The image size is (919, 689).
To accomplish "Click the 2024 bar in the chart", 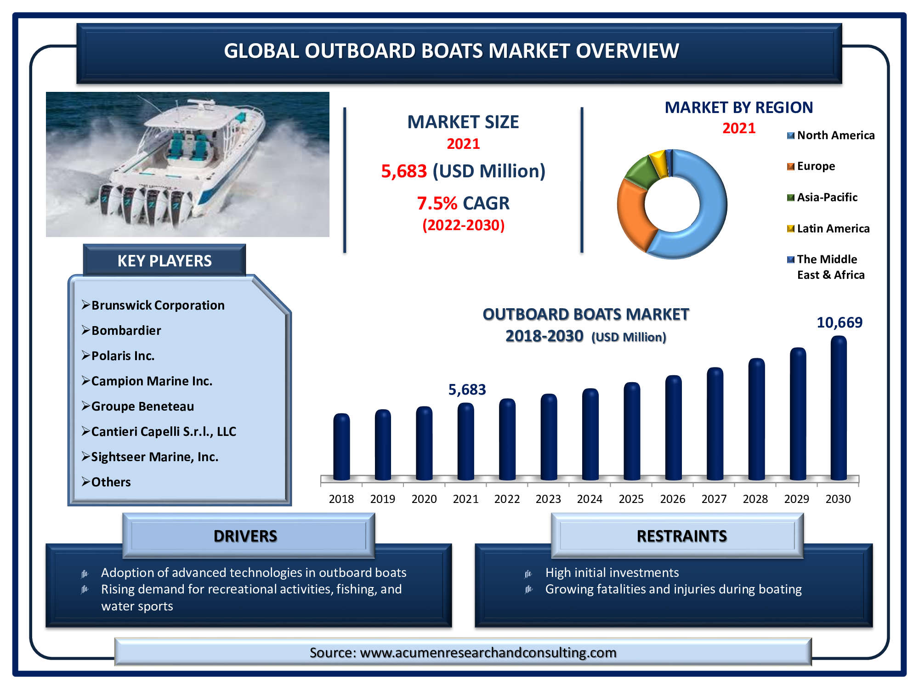I will coord(590,435).
